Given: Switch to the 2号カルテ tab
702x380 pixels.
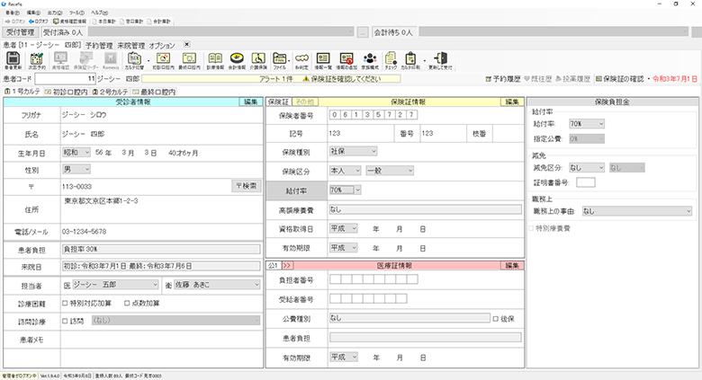Looking at the screenshot, I should pyautogui.click(x=110, y=92).
